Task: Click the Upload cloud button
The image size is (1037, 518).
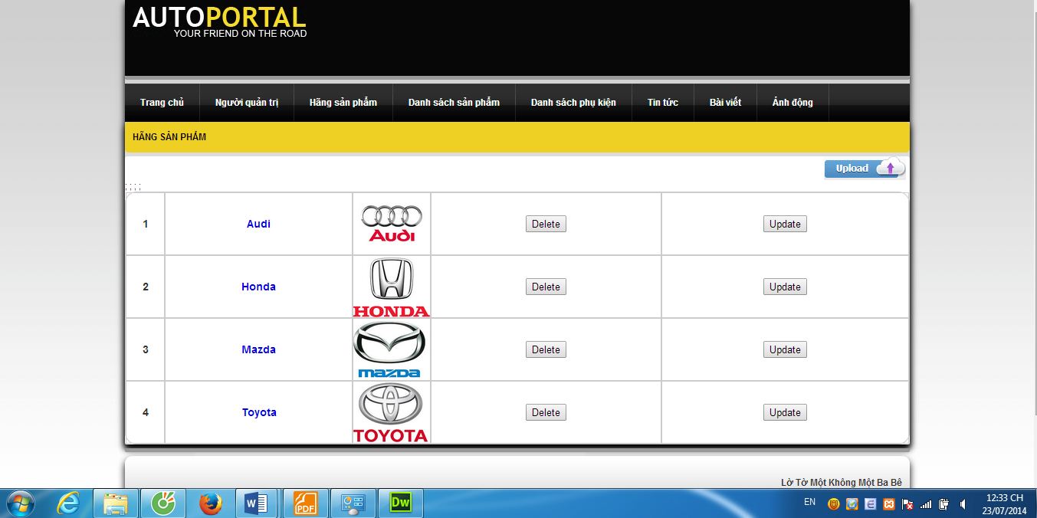Action: 865,169
